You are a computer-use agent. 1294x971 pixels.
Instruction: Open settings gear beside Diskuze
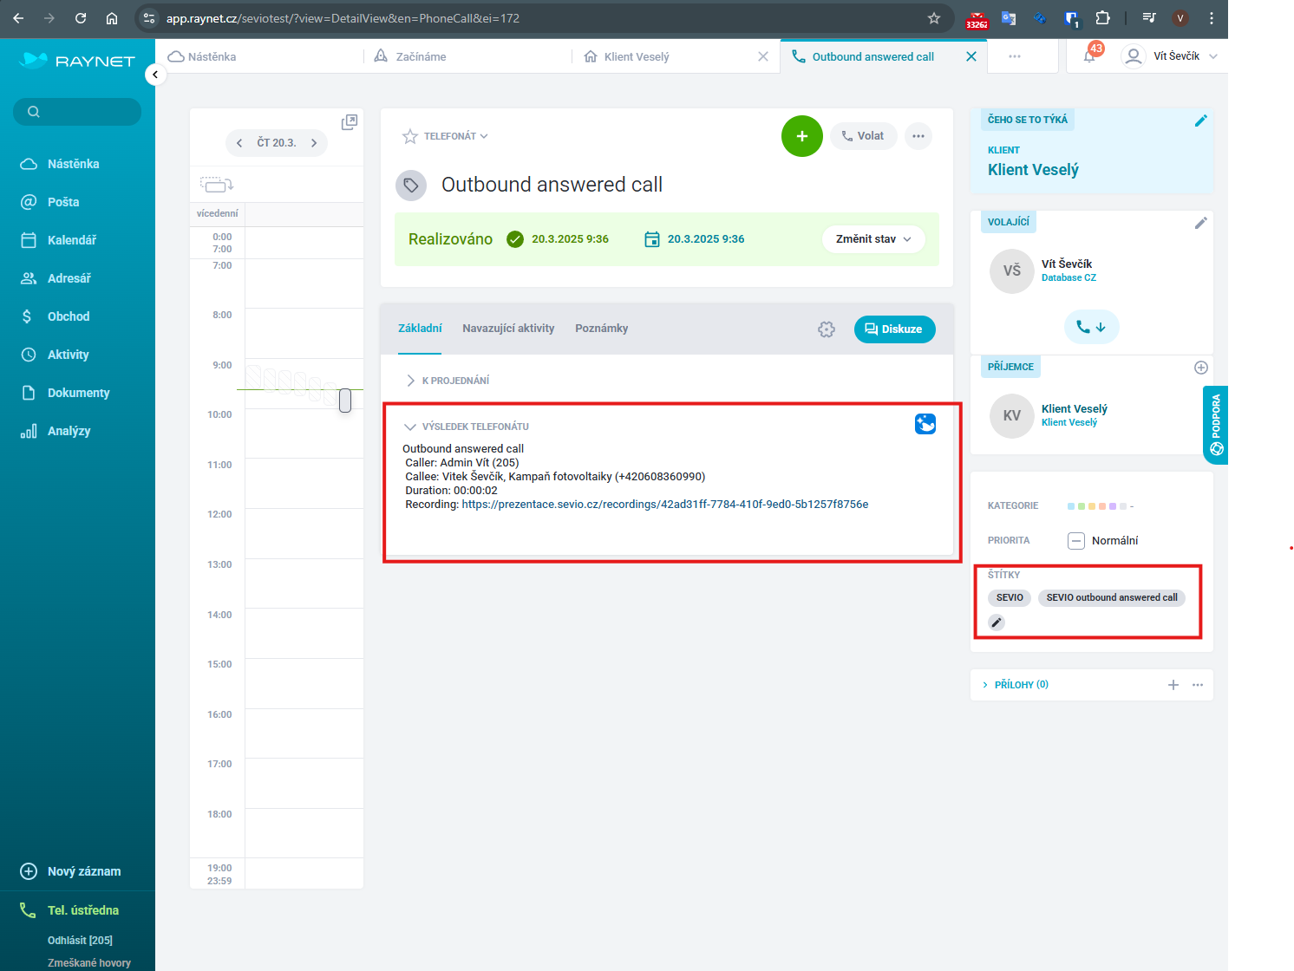point(826,329)
